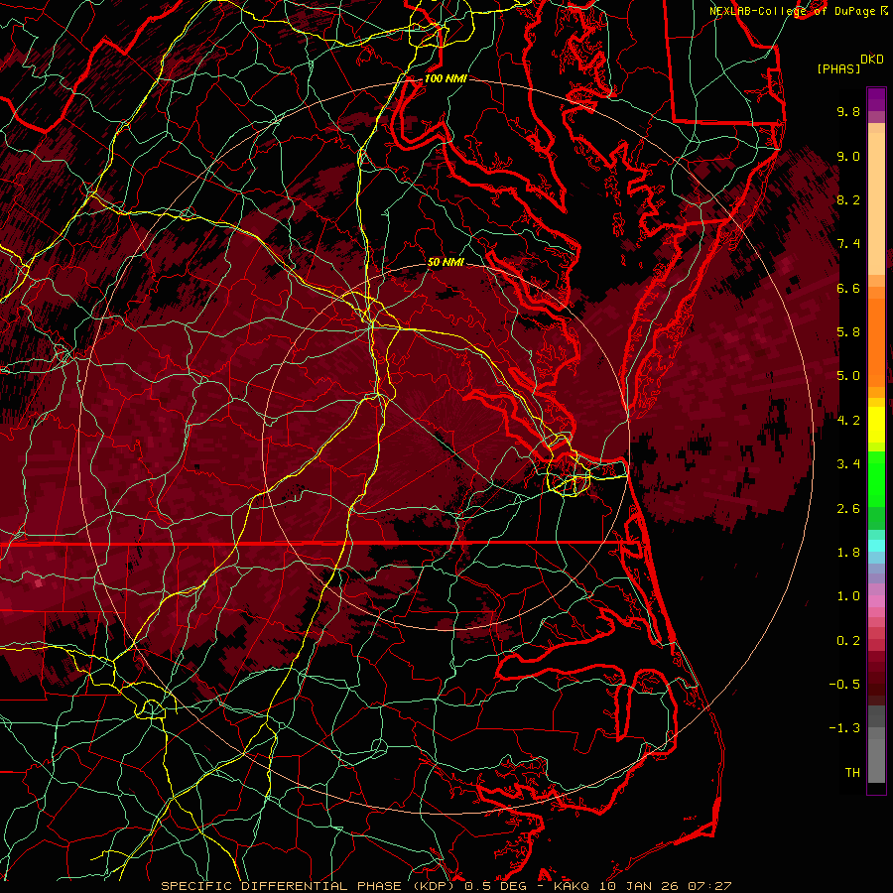
Task: Click the purple top segment of color bar
Action: pyautogui.click(x=876, y=99)
